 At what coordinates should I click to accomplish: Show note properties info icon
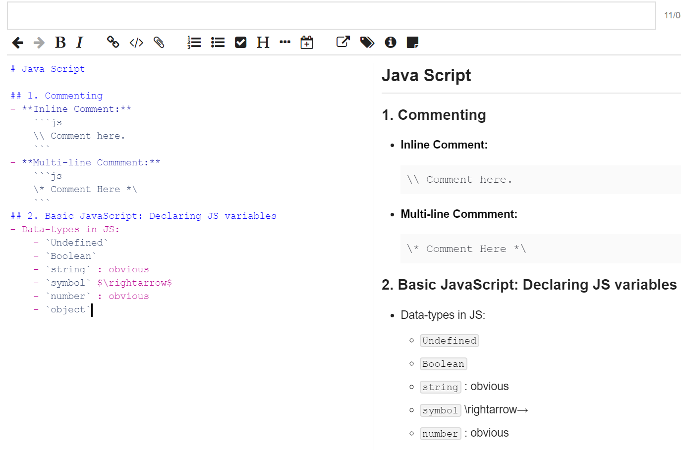pos(391,42)
